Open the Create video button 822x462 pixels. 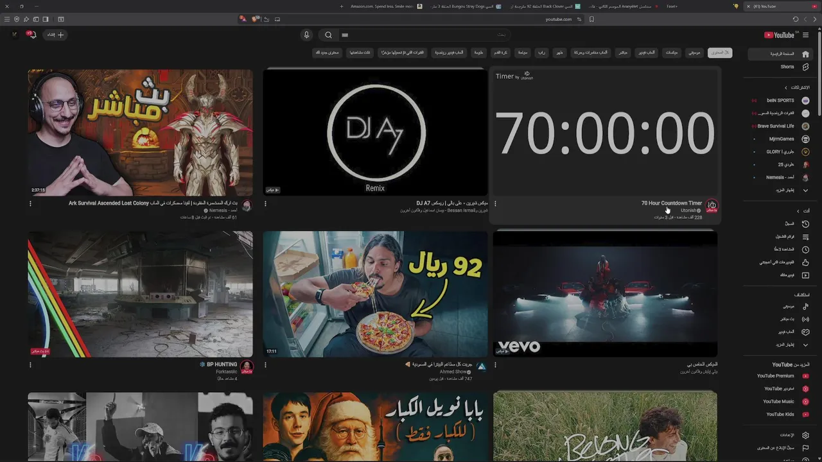tap(55, 35)
